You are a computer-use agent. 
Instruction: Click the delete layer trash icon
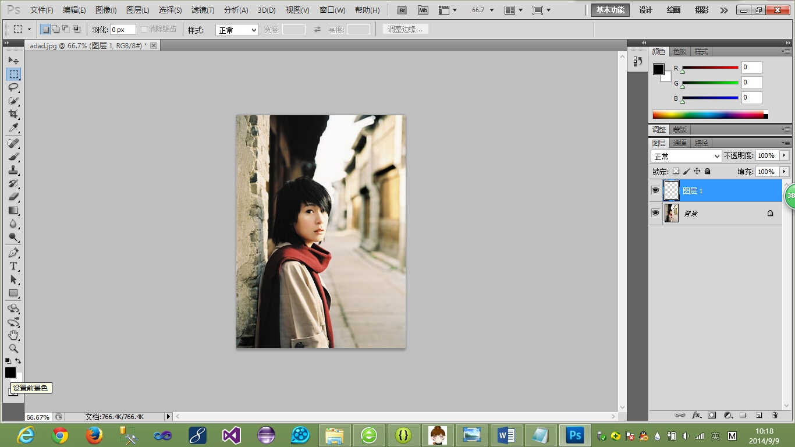(775, 415)
